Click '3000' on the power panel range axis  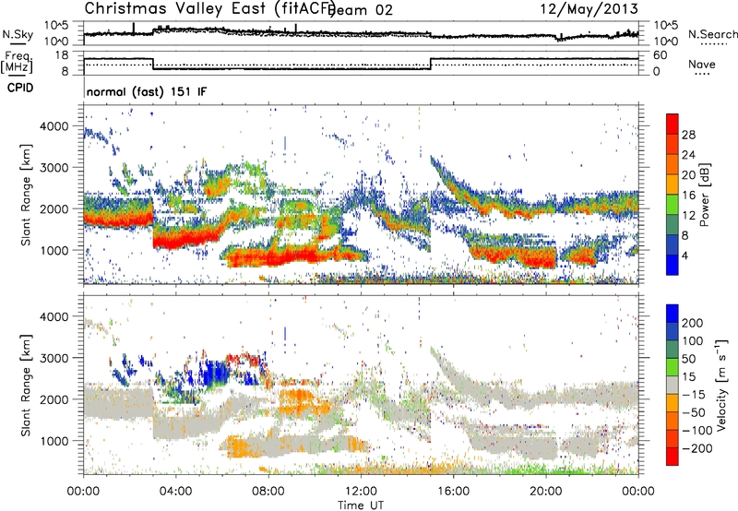point(54,168)
